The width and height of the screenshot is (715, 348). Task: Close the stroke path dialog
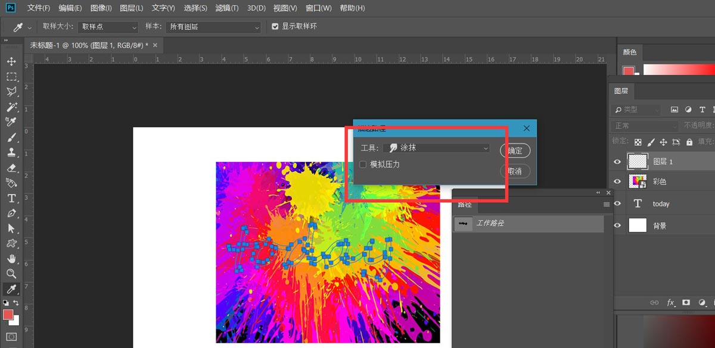527,128
